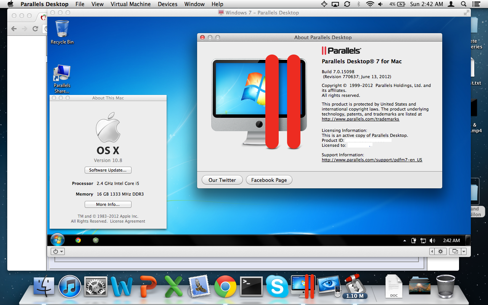This screenshot has height=305, width=488.
Task: Click the Parallels view mode window icon
Action: pos(455,251)
